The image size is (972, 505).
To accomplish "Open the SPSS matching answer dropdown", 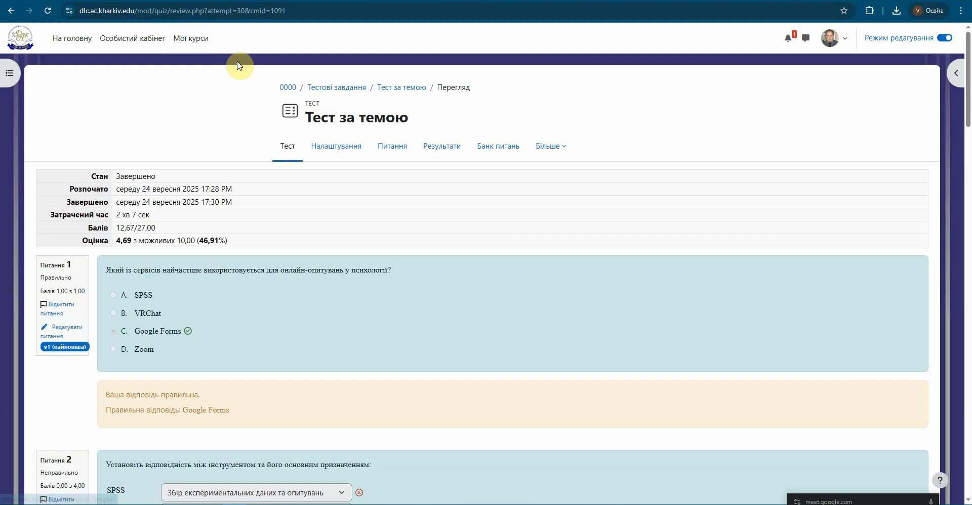I will [256, 492].
